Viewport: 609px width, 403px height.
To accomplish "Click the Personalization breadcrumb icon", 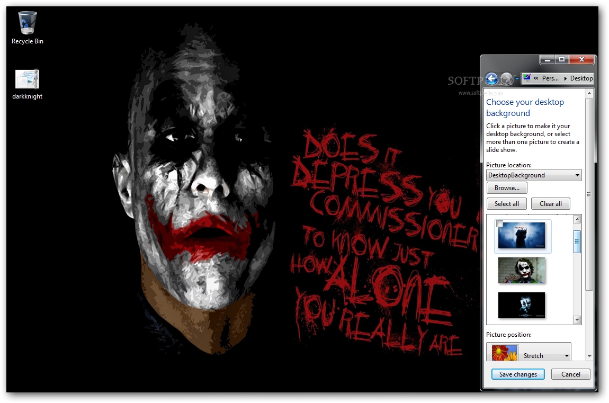I will pyautogui.click(x=527, y=78).
